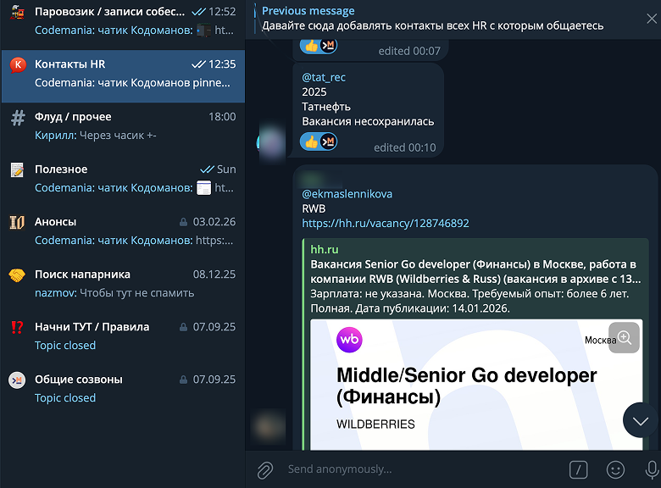Click the locomotive icon of Паровозик topic
This screenshot has height=488, width=661.
(x=17, y=12)
